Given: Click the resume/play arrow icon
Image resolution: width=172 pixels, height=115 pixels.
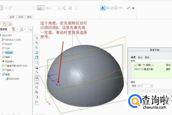Looking at the screenshot, I should [x=103, y=8].
